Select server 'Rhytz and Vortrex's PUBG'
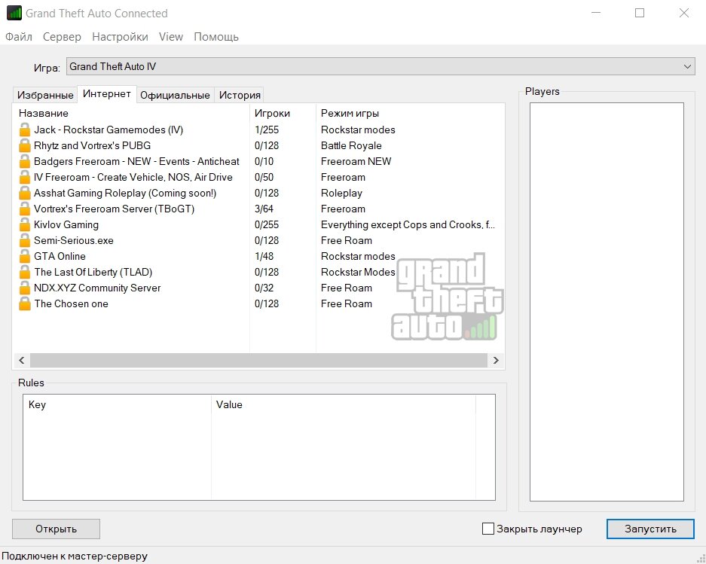The image size is (706, 564). click(93, 146)
